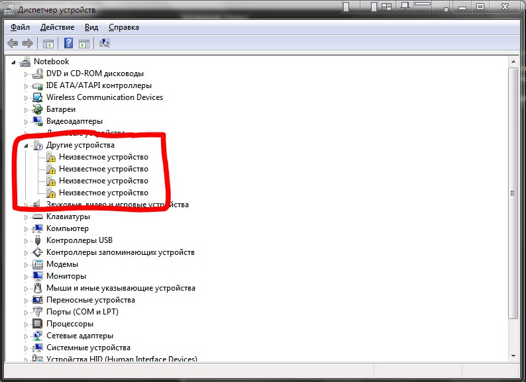Click the Wireless Communication Devices icon
The image size is (526, 382).
click(x=38, y=97)
